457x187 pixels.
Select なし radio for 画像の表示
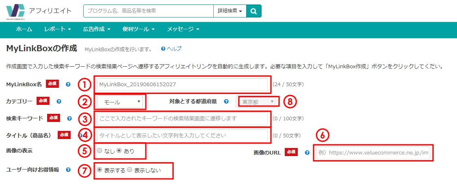point(100,151)
